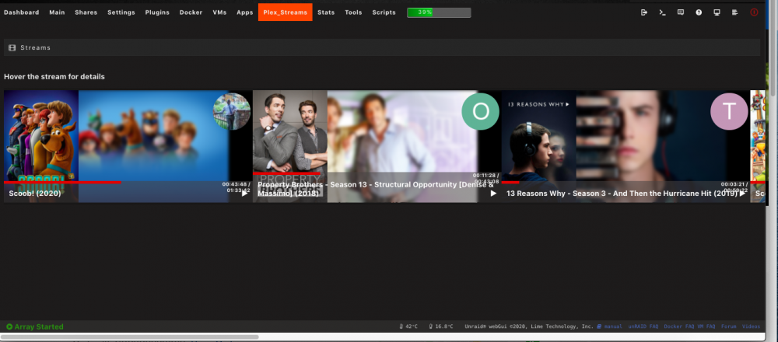
Task: Go to the Main tab
Action: tap(57, 12)
